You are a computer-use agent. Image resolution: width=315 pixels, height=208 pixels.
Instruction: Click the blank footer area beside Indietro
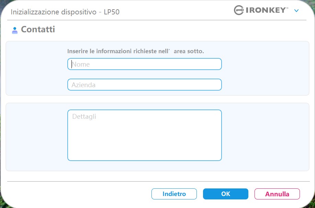[x=78, y=194]
